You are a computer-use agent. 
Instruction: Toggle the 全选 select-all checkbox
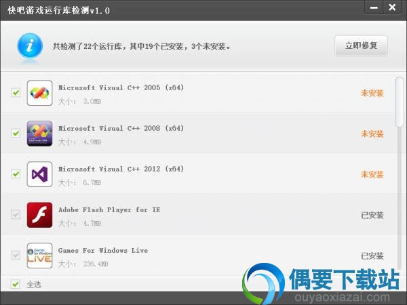coord(16,284)
